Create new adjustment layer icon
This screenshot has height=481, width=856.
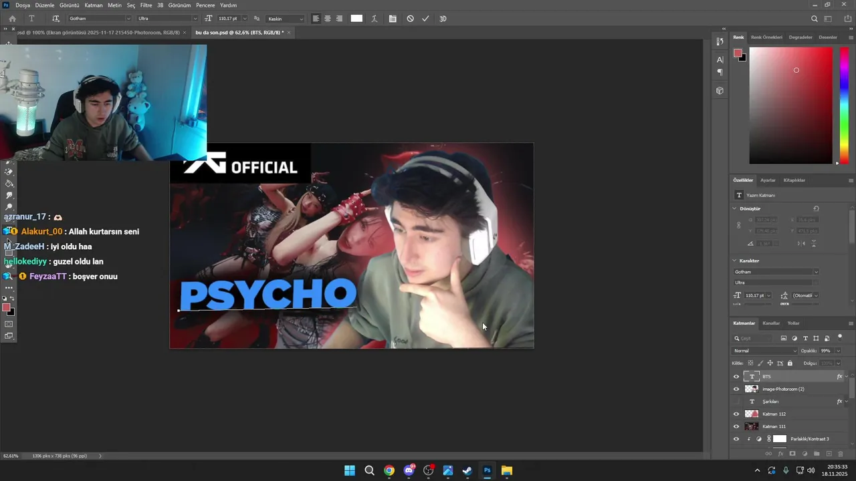point(805,454)
